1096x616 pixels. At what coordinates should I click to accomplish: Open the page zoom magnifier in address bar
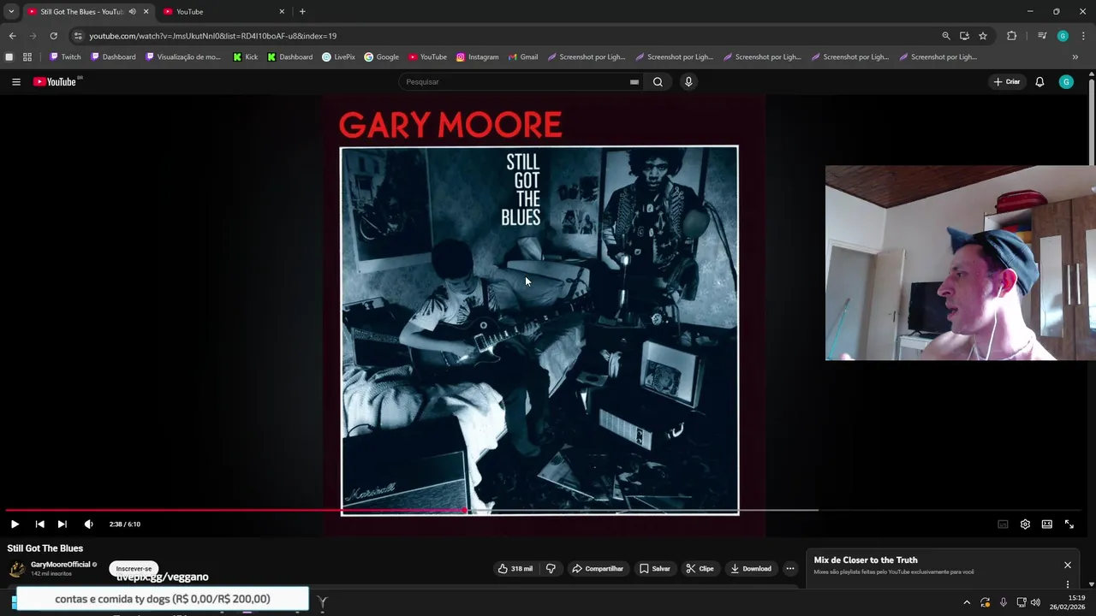point(946,36)
